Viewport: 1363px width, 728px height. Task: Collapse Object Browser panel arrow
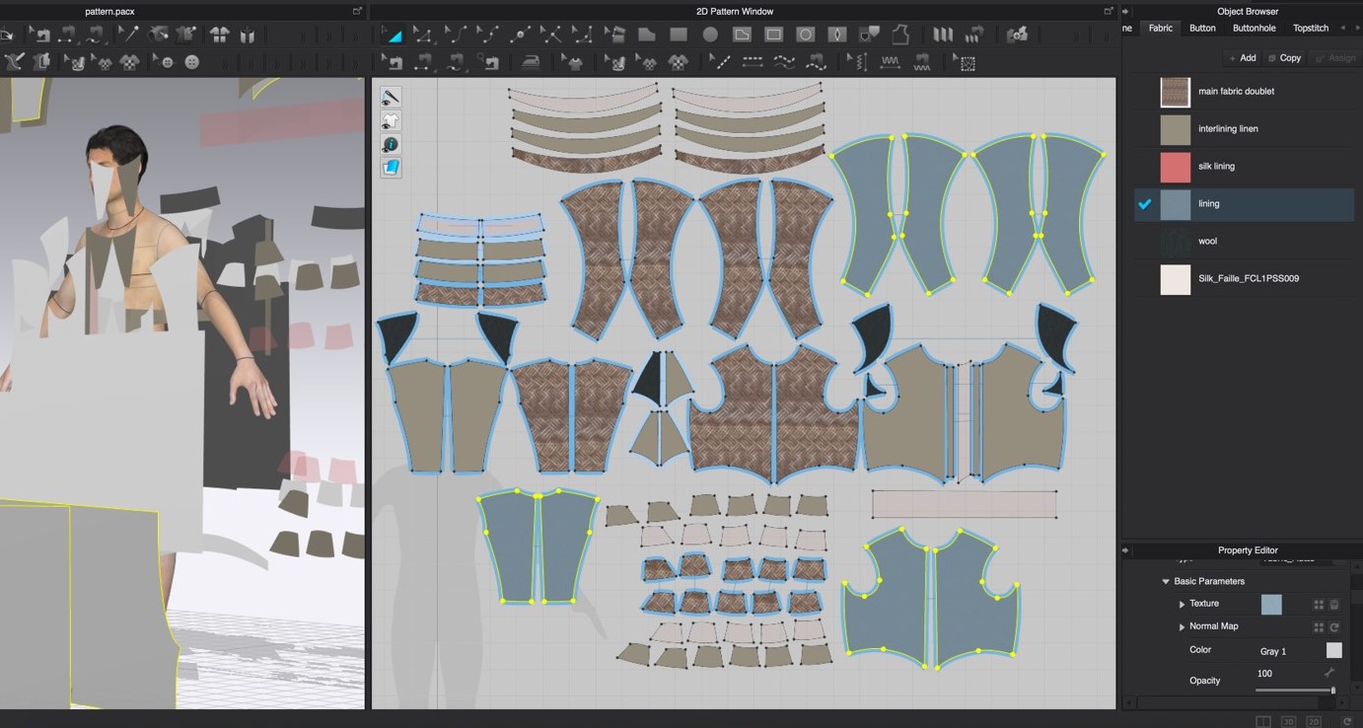[1126, 12]
